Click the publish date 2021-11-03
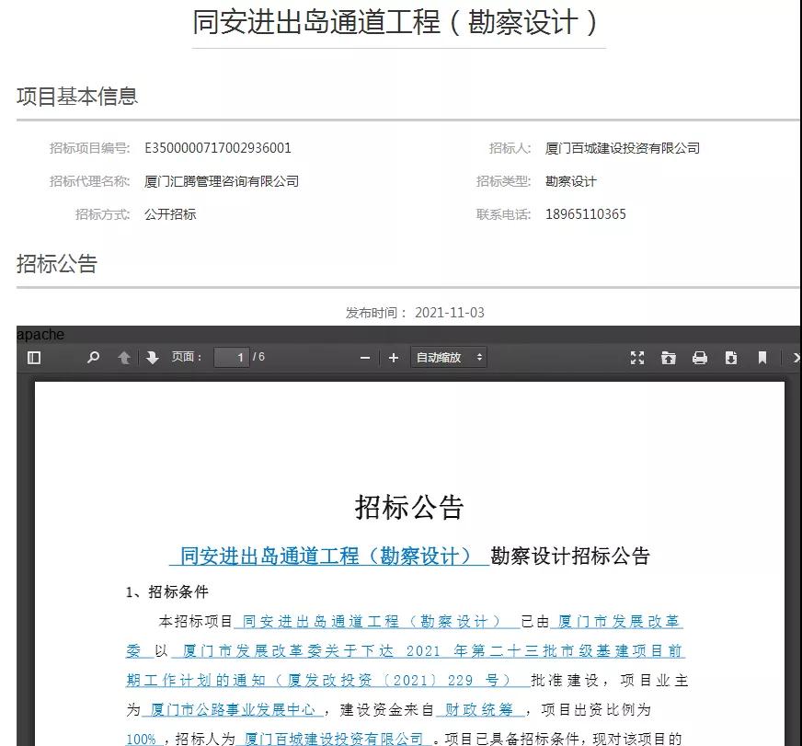 (x=450, y=313)
